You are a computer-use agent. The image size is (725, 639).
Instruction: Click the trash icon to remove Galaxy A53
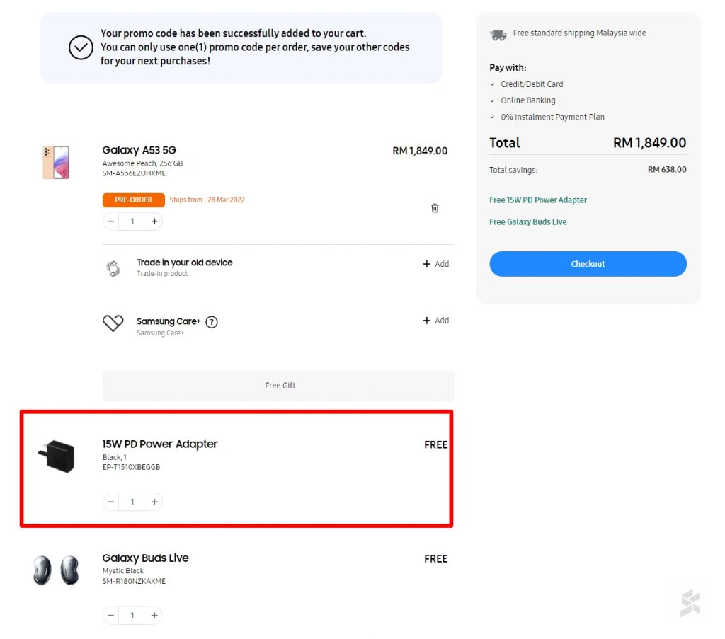coord(435,208)
